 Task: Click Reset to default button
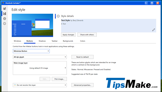pos(82,57)
